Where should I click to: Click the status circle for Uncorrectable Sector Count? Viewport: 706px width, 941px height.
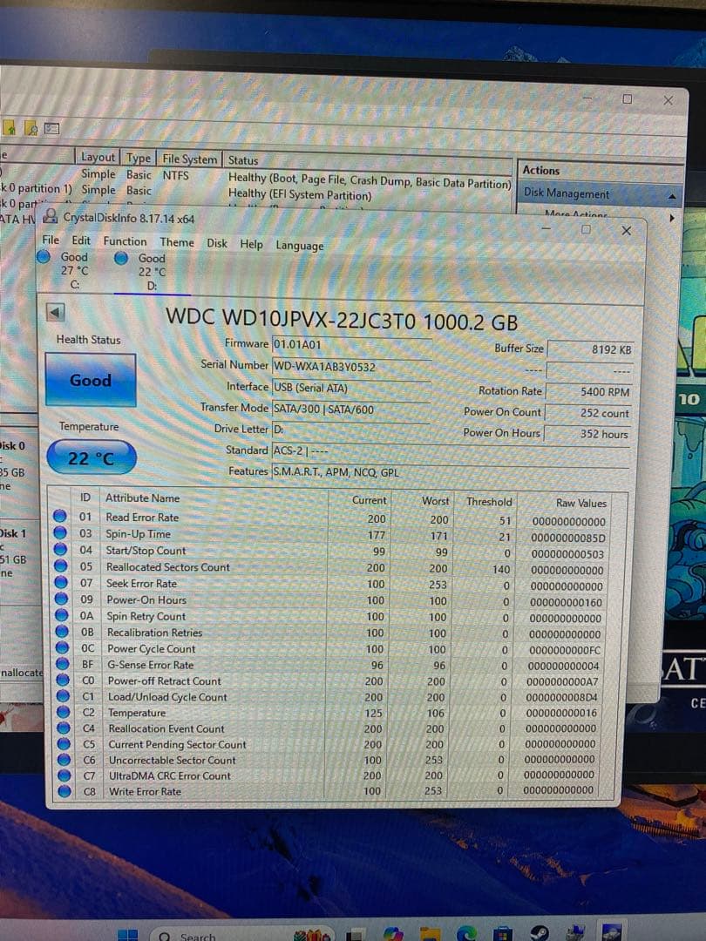pos(64,759)
